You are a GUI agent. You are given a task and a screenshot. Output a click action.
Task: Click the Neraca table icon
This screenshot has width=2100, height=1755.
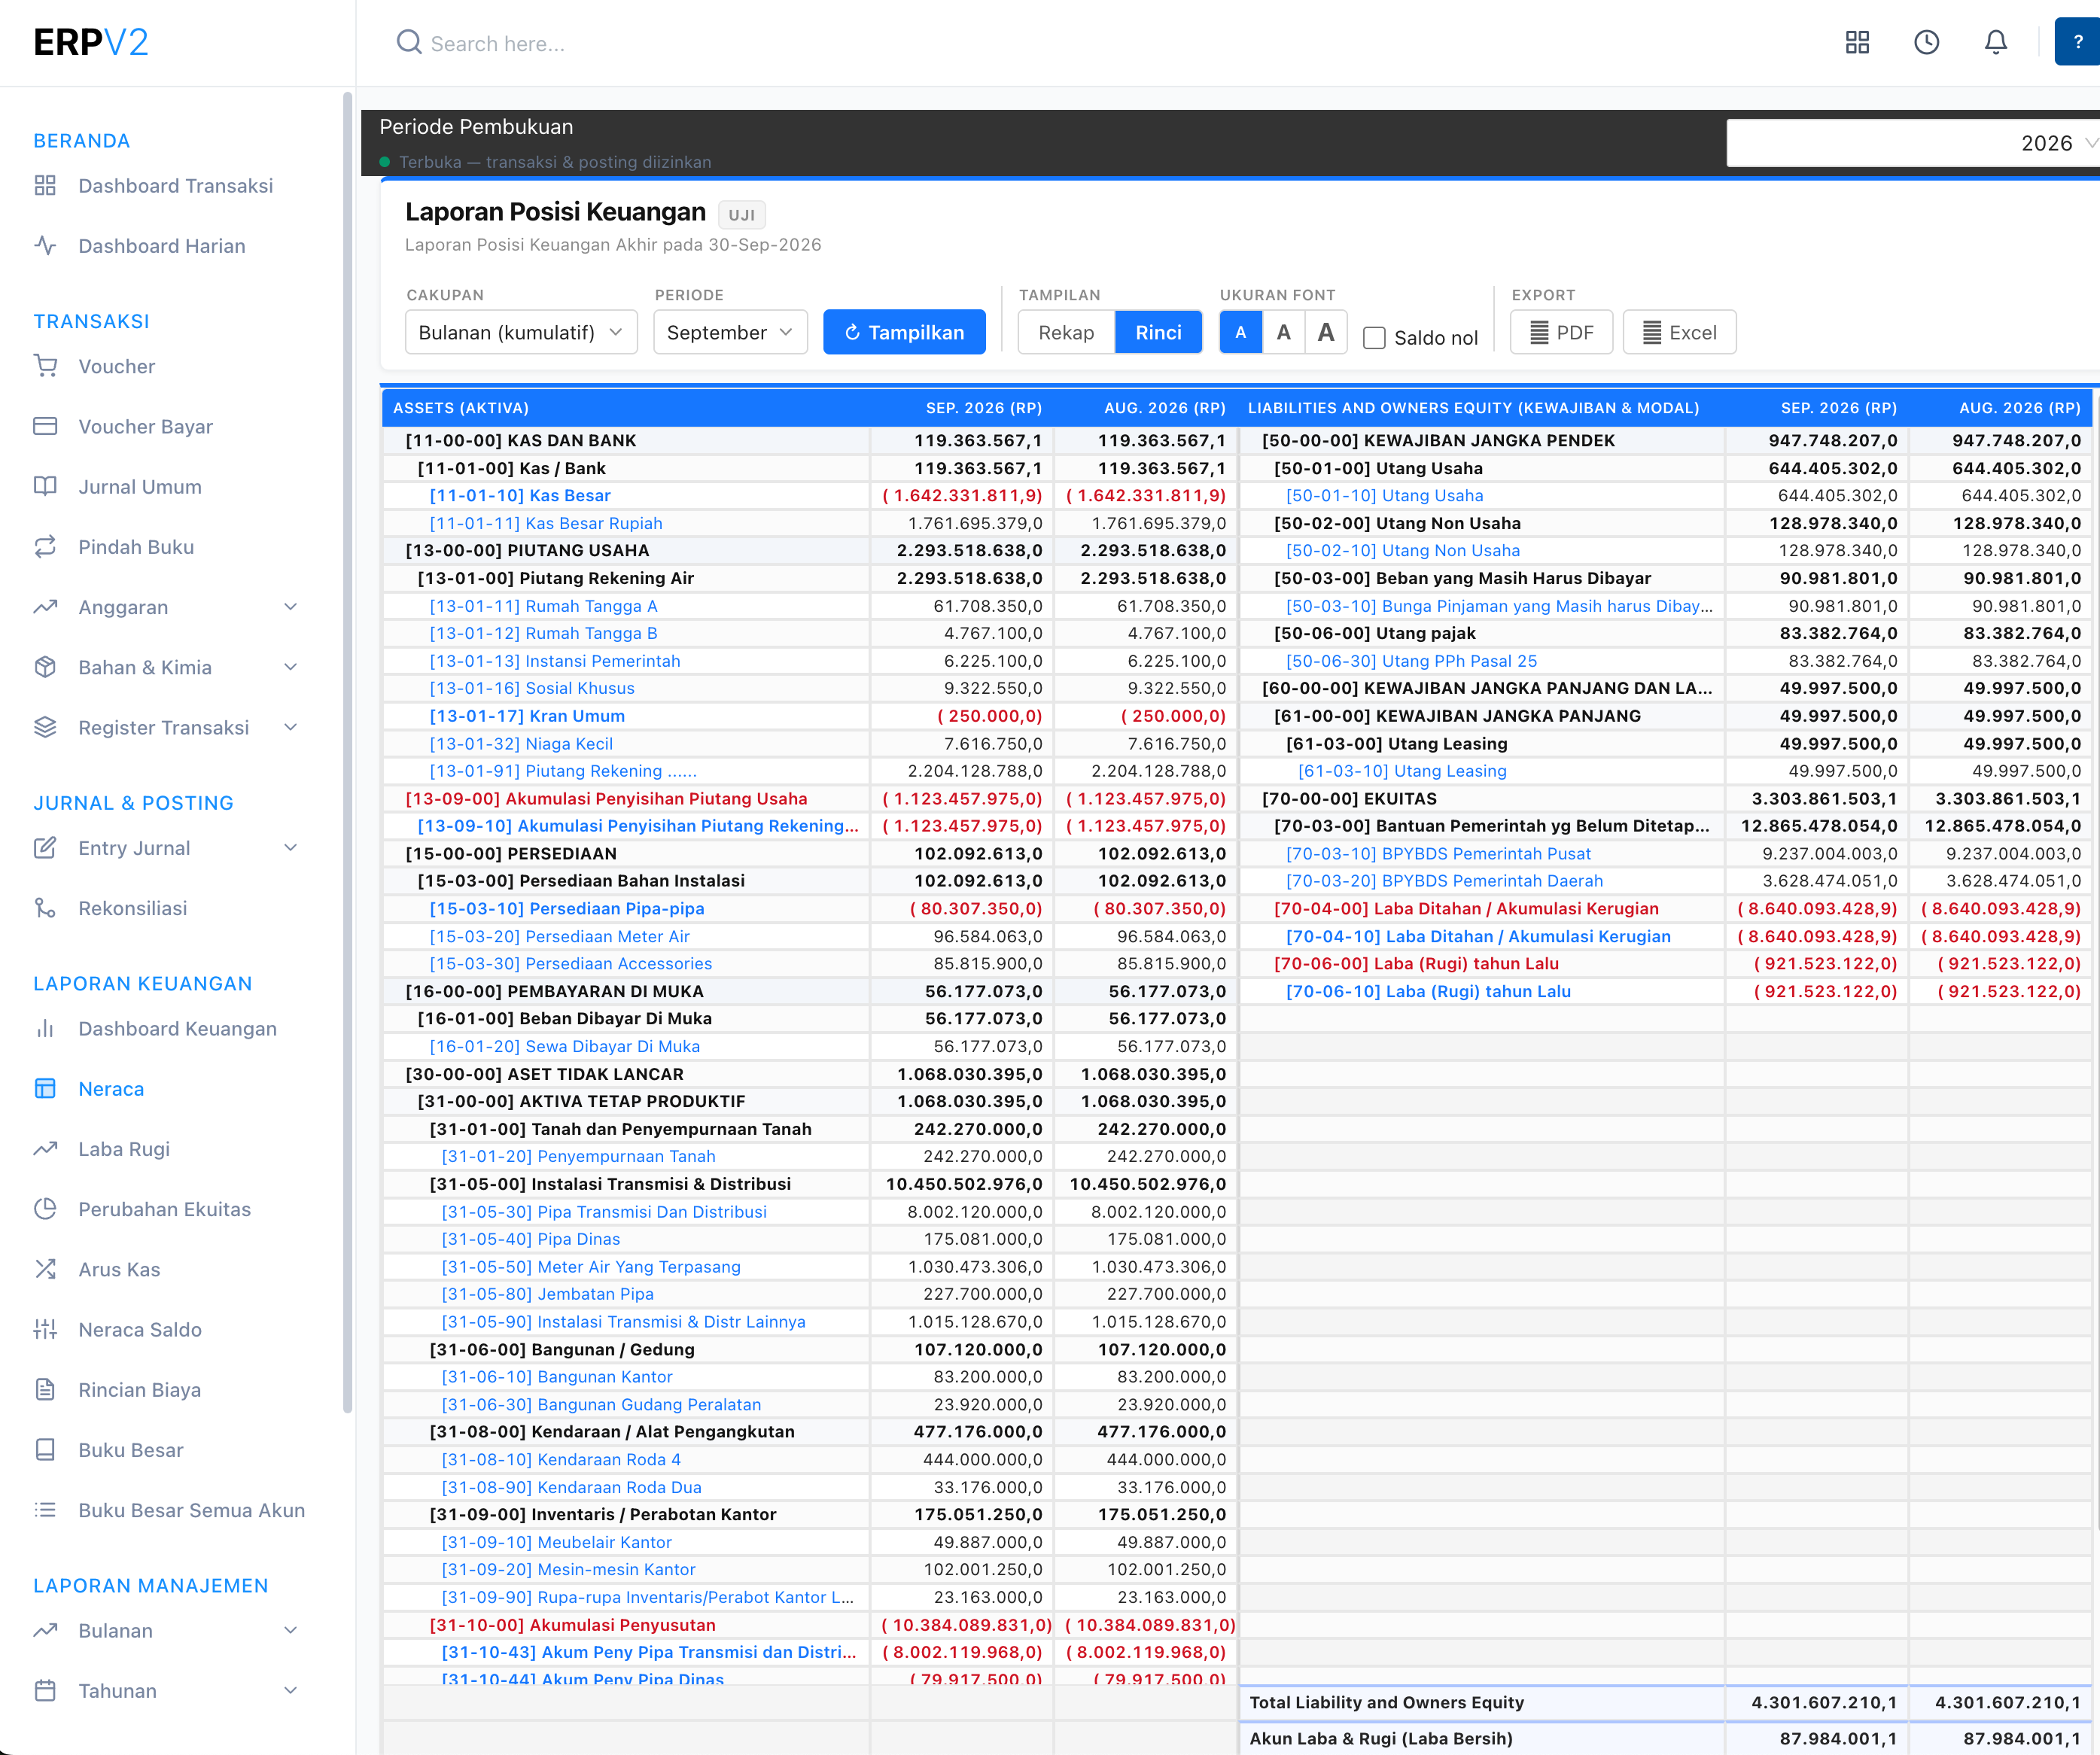(x=45, y=1089)
